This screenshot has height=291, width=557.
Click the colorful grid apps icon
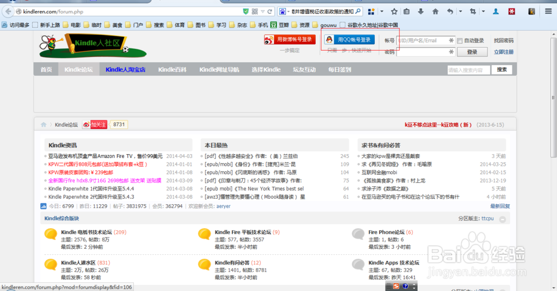coord(371,11)
